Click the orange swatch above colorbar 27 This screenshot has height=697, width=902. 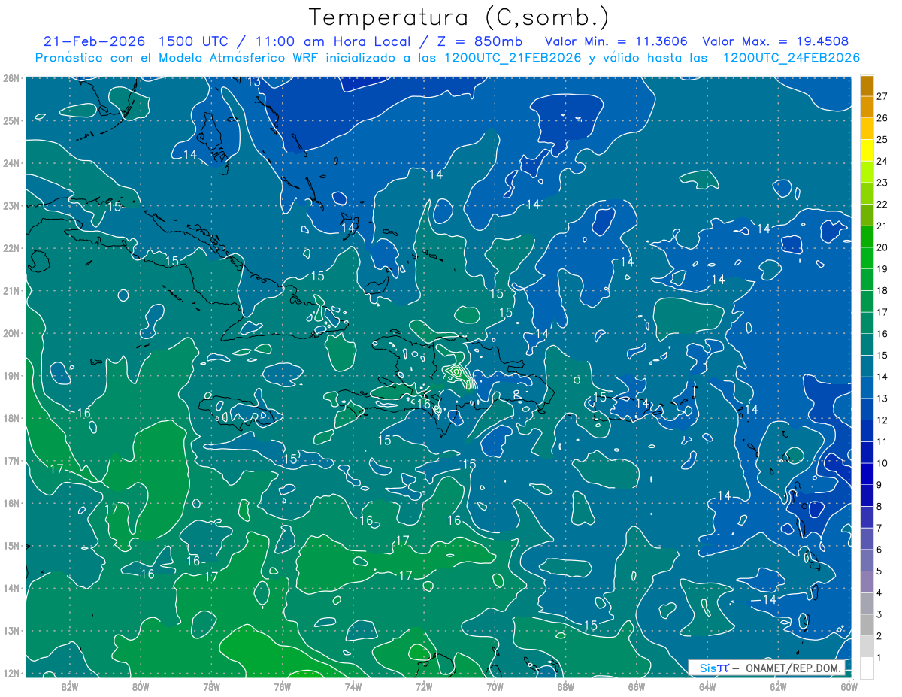tap(867, 86)
